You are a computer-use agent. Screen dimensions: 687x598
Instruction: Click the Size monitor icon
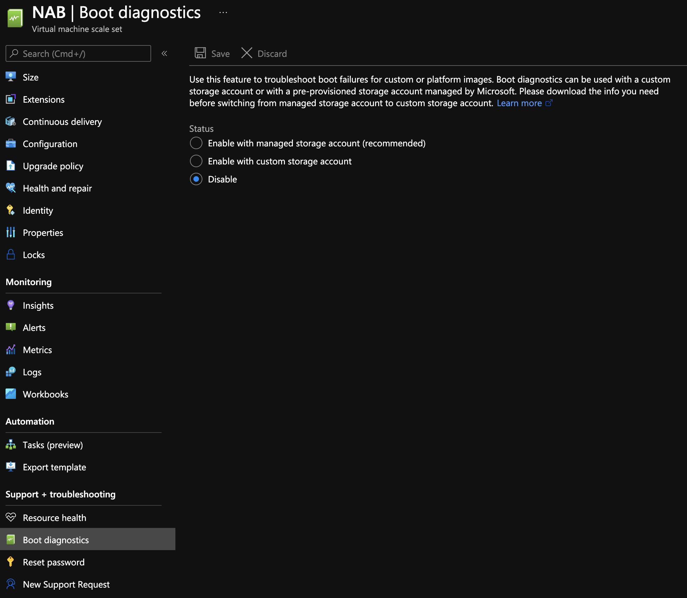(11, 77)
